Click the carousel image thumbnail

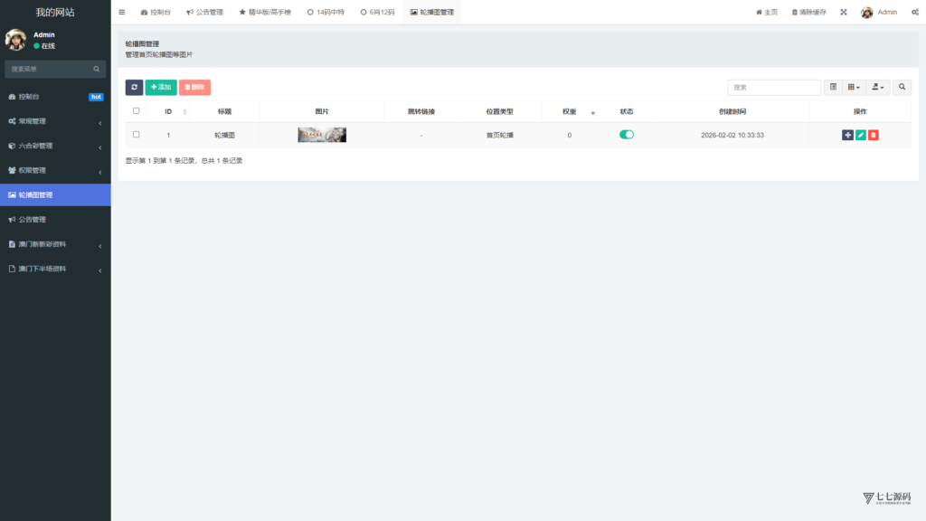point(321,134)
